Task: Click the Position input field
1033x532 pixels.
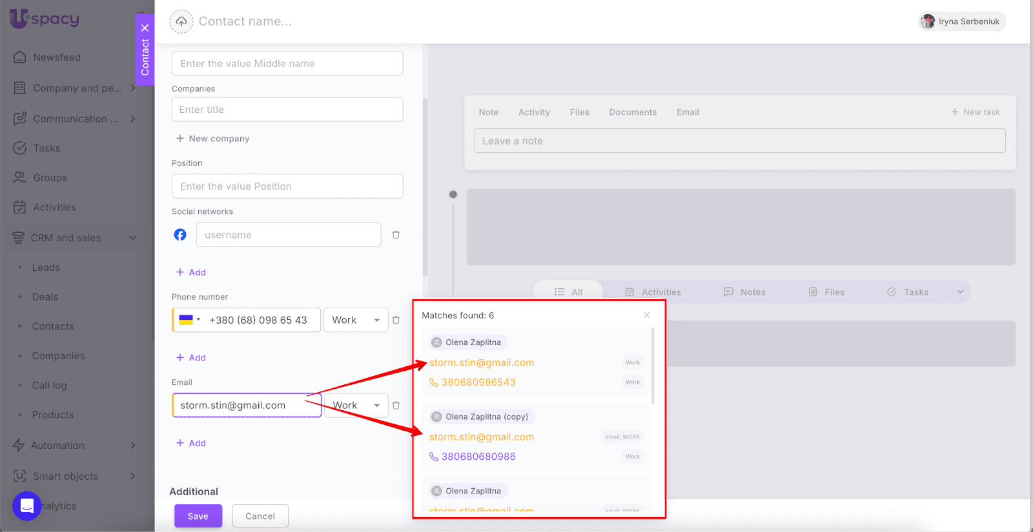Action: [x=287, y=186]
